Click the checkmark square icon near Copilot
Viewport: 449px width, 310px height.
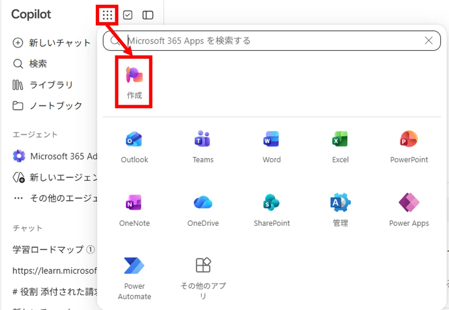(128, 15)
